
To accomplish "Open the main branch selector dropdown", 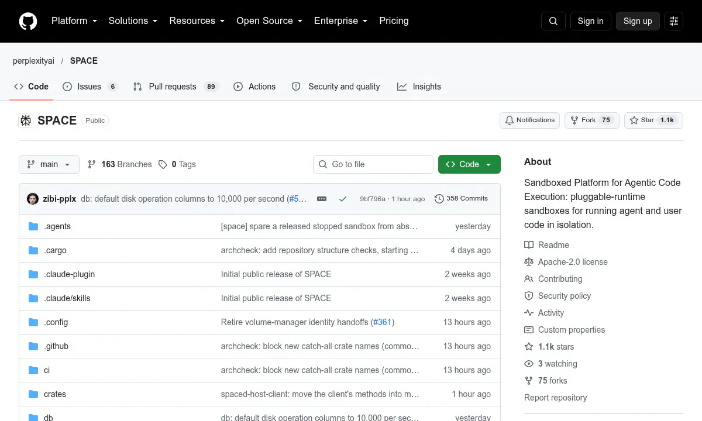I will pyautogui.click(x=49, y=164).
